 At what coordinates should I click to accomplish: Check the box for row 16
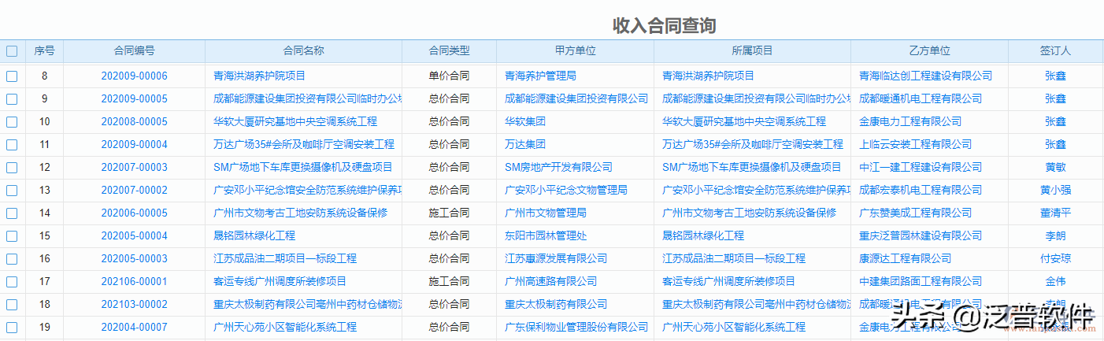click(x=12, y=259)
